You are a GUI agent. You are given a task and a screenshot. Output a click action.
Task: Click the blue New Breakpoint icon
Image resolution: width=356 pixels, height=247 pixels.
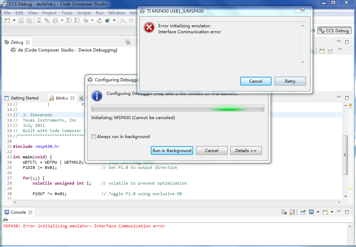(107, 20)
